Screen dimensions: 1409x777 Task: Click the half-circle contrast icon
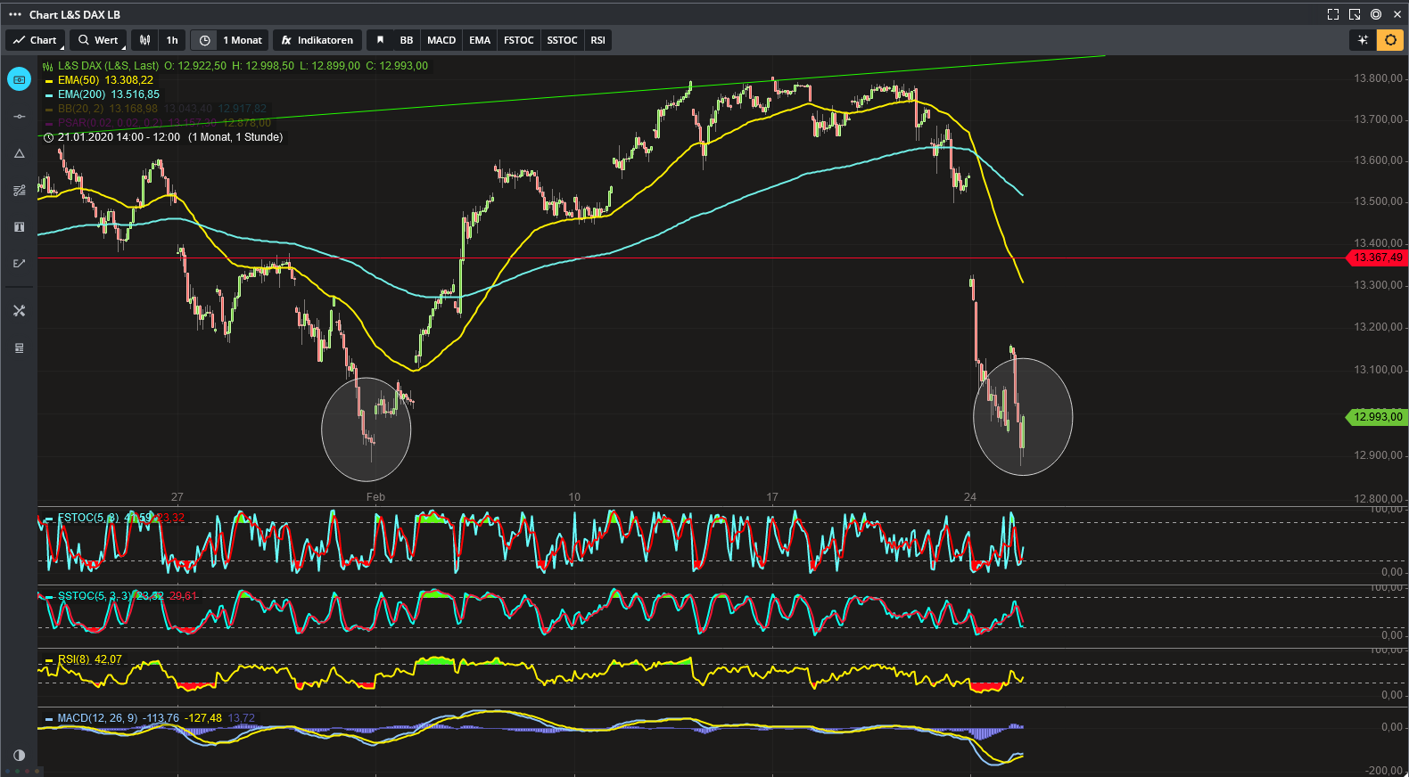click(x=19, y=756)
